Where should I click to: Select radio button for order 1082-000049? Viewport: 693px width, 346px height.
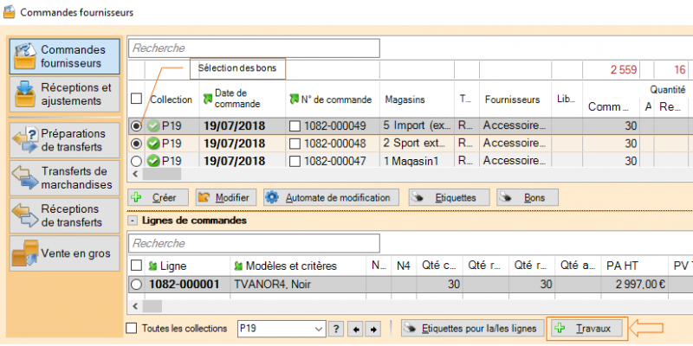[x=137, y=126]
